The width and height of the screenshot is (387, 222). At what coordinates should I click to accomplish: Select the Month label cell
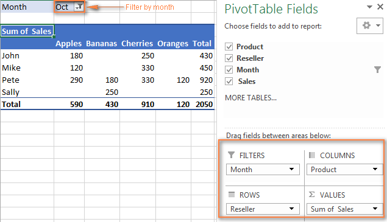pyautogui.click(x=27, y=7)
